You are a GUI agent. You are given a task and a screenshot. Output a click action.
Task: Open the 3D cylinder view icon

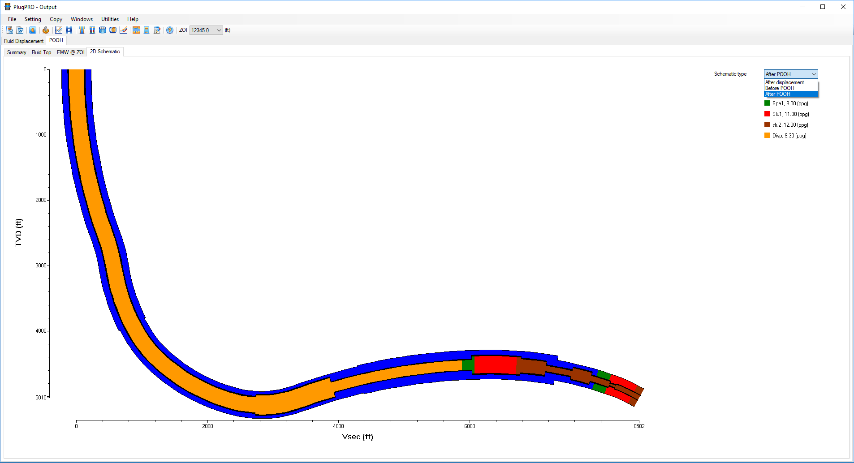pos(103,30)
